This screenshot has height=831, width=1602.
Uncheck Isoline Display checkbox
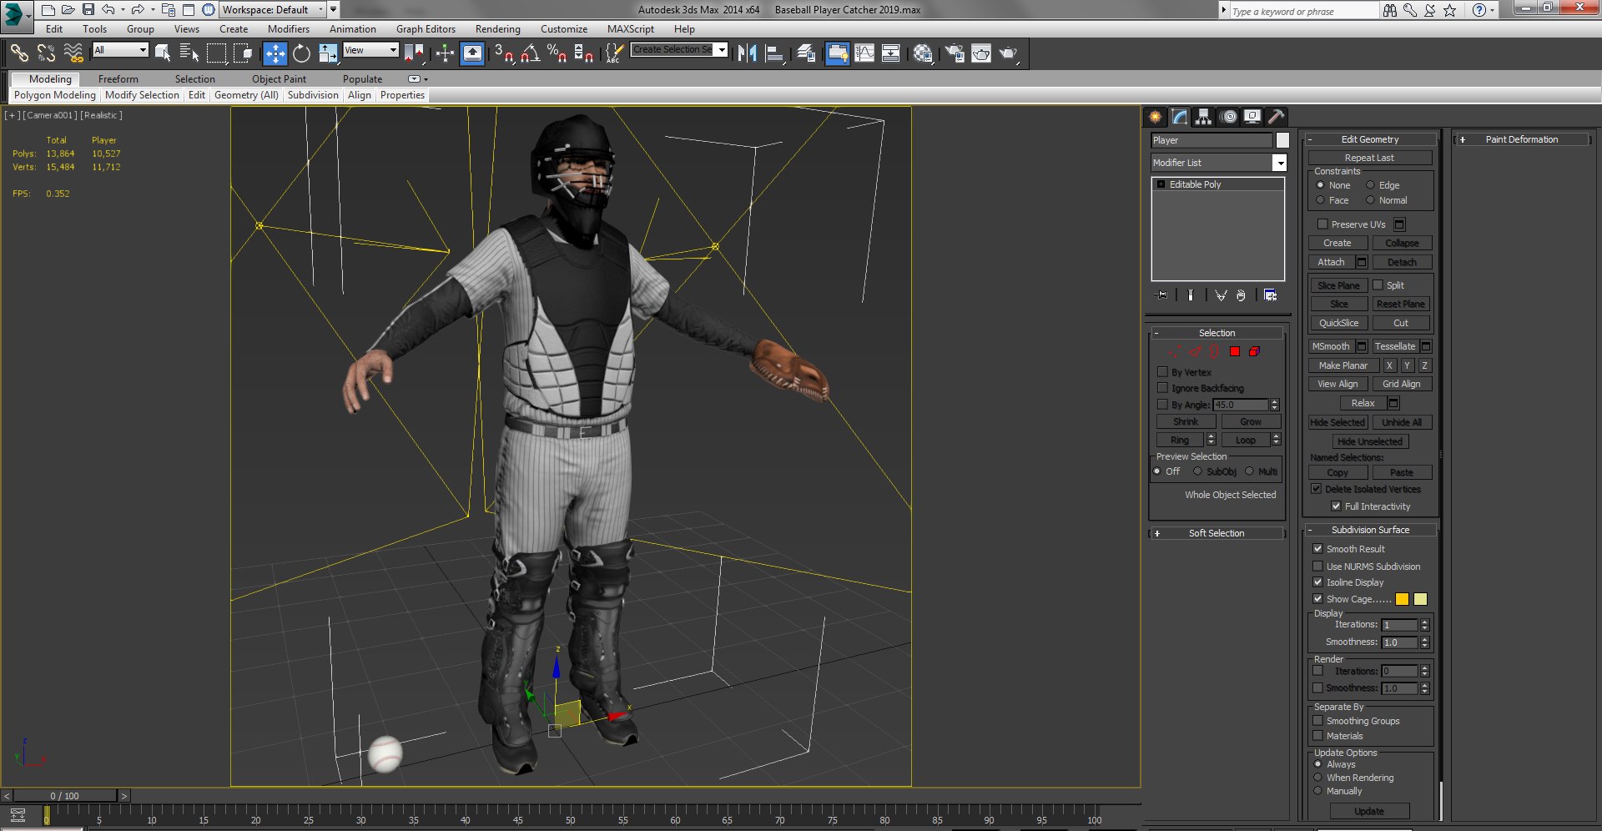(x=1317, y=582)
